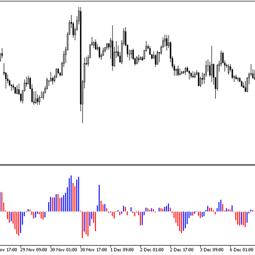
Task: Select the tallest blue histogram bar
Action: coord(71,193)
